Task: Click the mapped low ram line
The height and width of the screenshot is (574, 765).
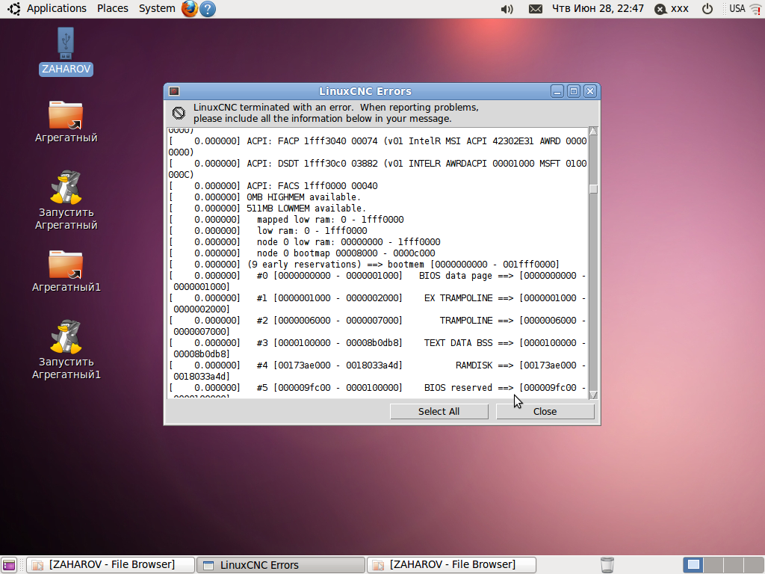Action: pyautogui.click(x=286, y=220)
